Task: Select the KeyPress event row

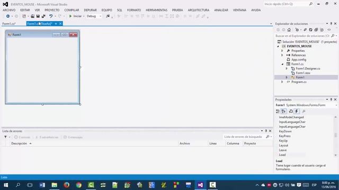Action: [x=305, y=136]
